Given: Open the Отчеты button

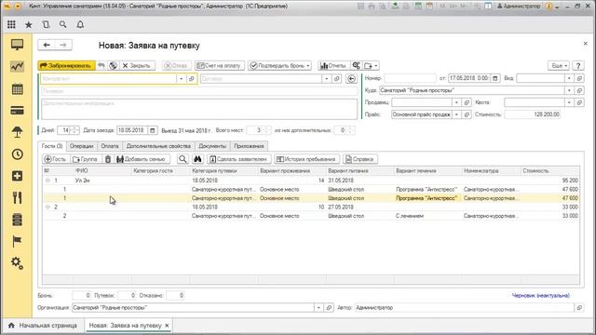Looking at the screenshot, I should 333,66.
